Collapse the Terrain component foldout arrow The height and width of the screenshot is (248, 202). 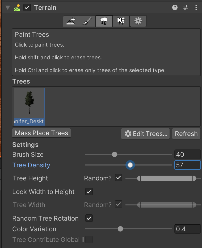tap(8, 7)
